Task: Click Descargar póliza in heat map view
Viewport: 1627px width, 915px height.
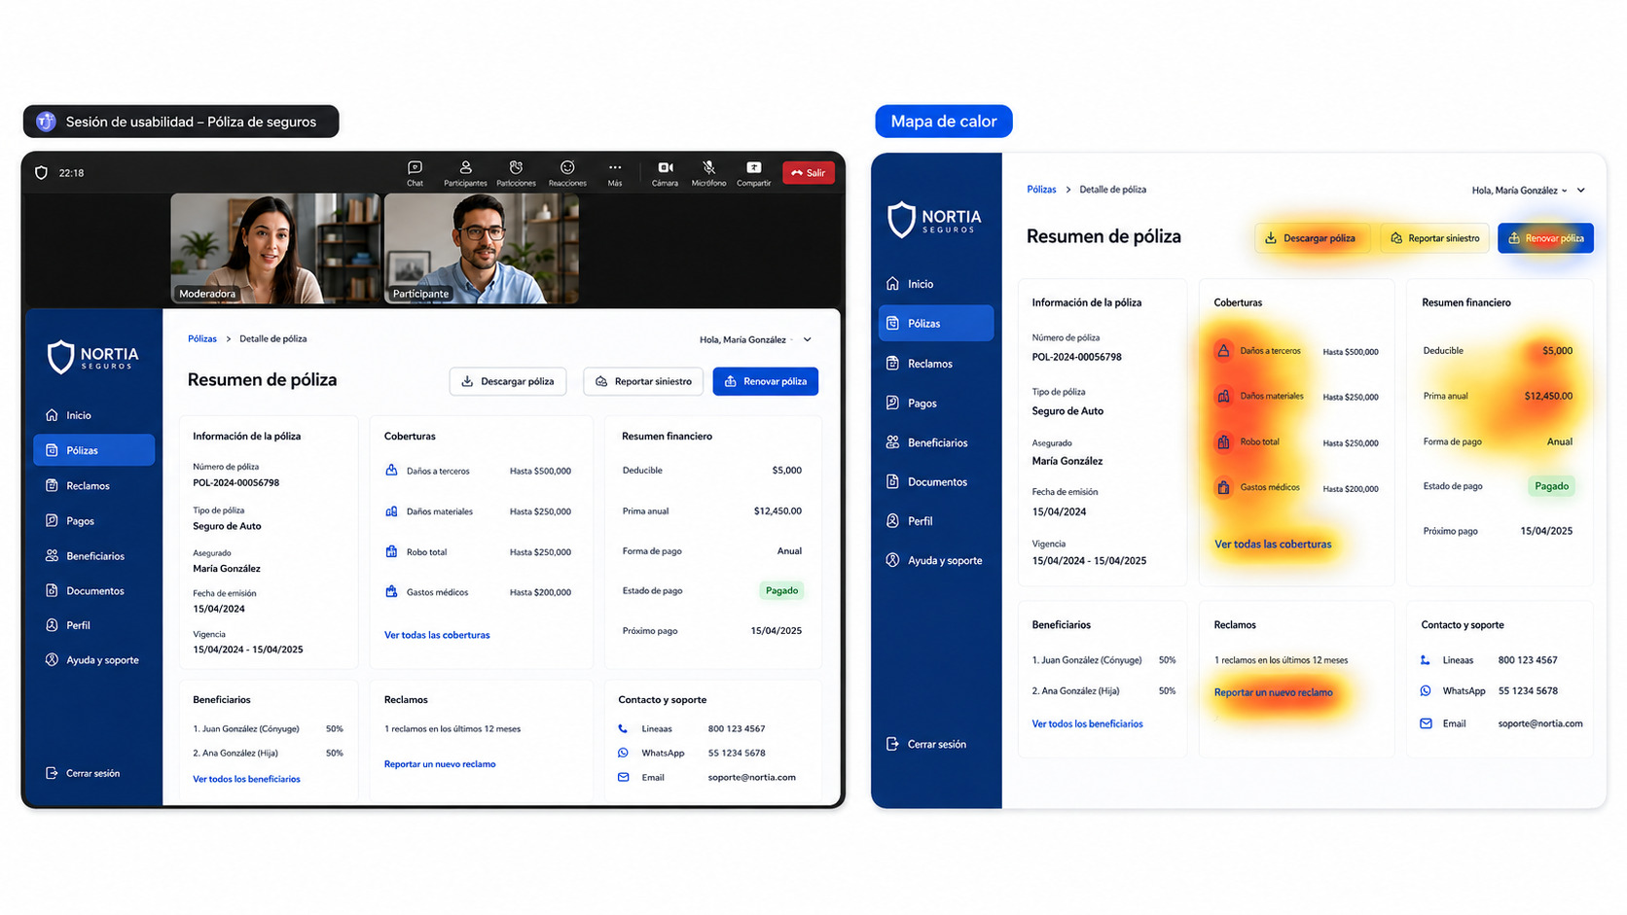Action: (1312, 238)
